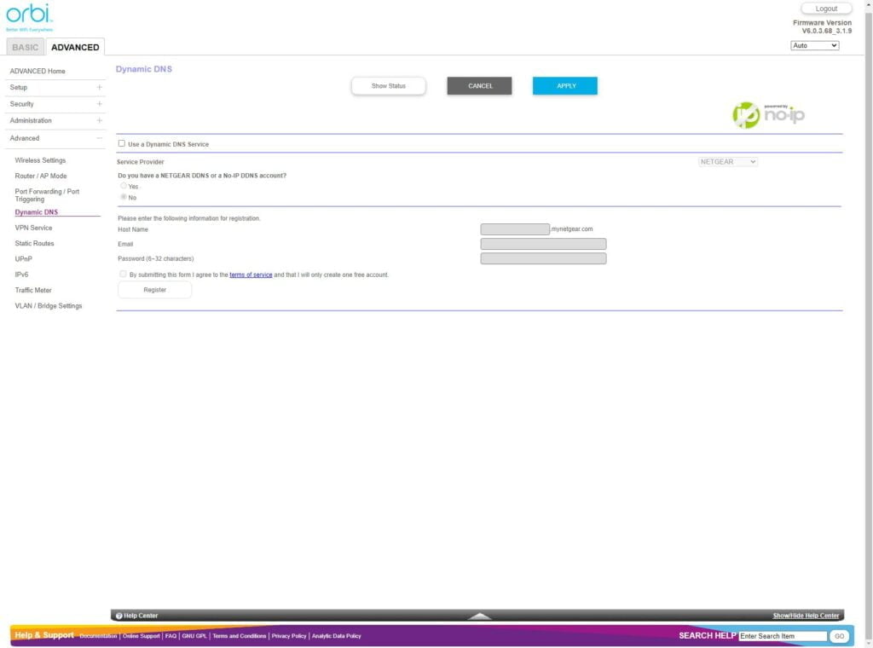The width and height of the screenshot is (873, 648).
Task: Expand the Setup menu plus icon
Action: (x=99, y=88)
